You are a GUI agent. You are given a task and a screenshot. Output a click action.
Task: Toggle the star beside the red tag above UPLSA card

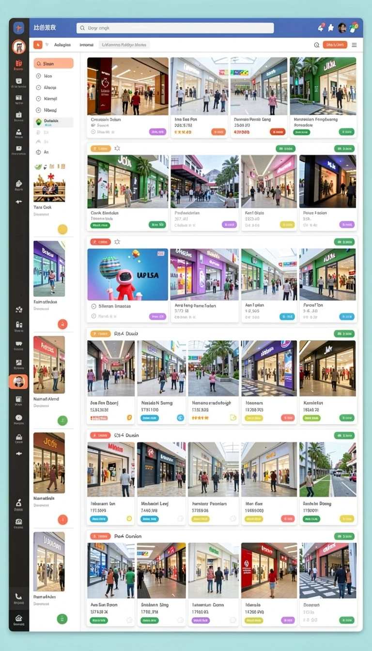(117, 242)
